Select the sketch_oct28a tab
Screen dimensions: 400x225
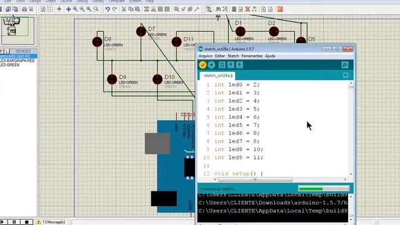click(218, 76)
